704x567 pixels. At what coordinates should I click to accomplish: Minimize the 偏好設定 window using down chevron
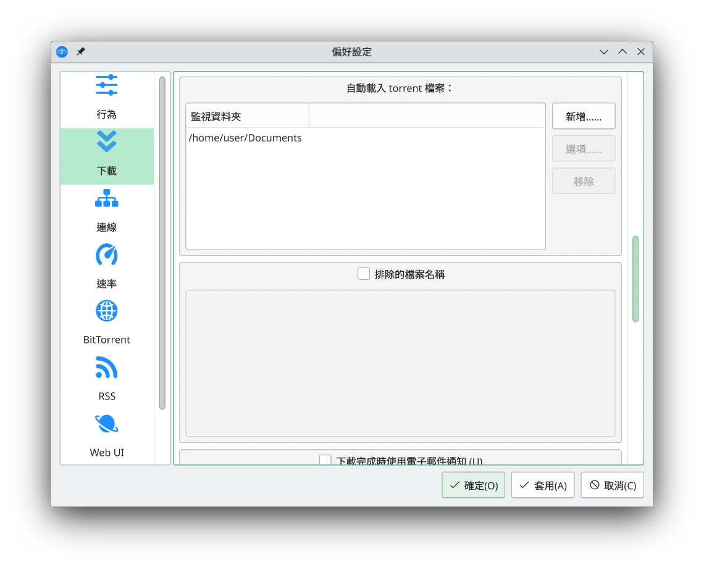pos(604,52)
